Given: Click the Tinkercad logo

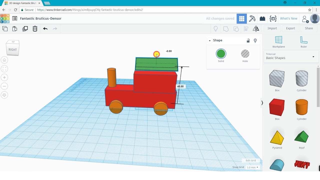Looking at the screenshot, I should [x=5, y=18].
